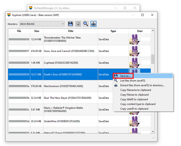
Task: Select Copy filename to clipboard
Action: (135, 90)
